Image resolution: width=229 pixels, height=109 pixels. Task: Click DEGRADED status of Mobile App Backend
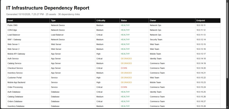pos(126,82)
